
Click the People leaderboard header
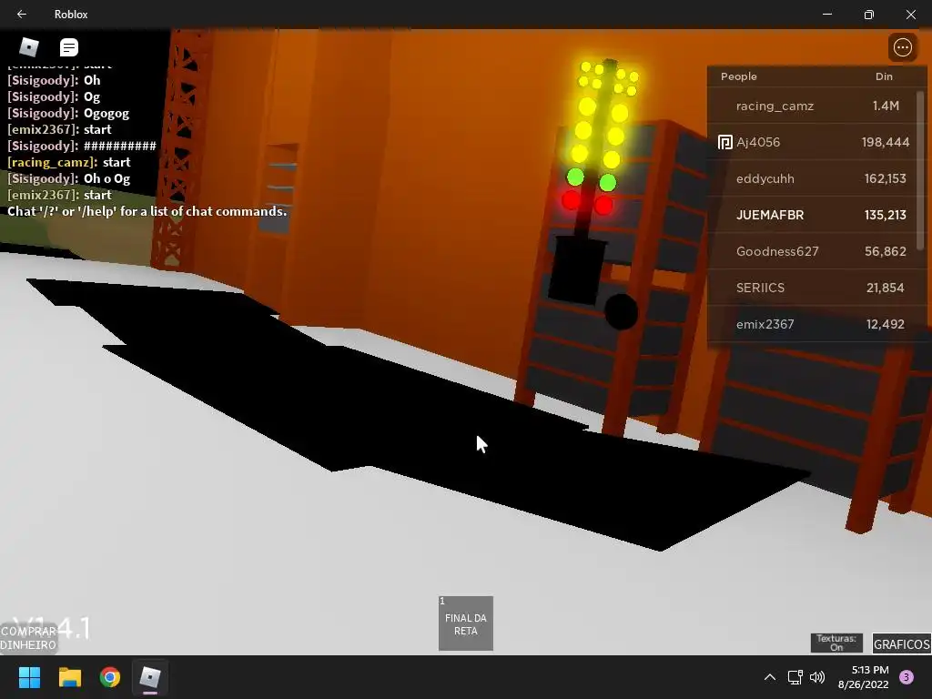pos(739,76)
